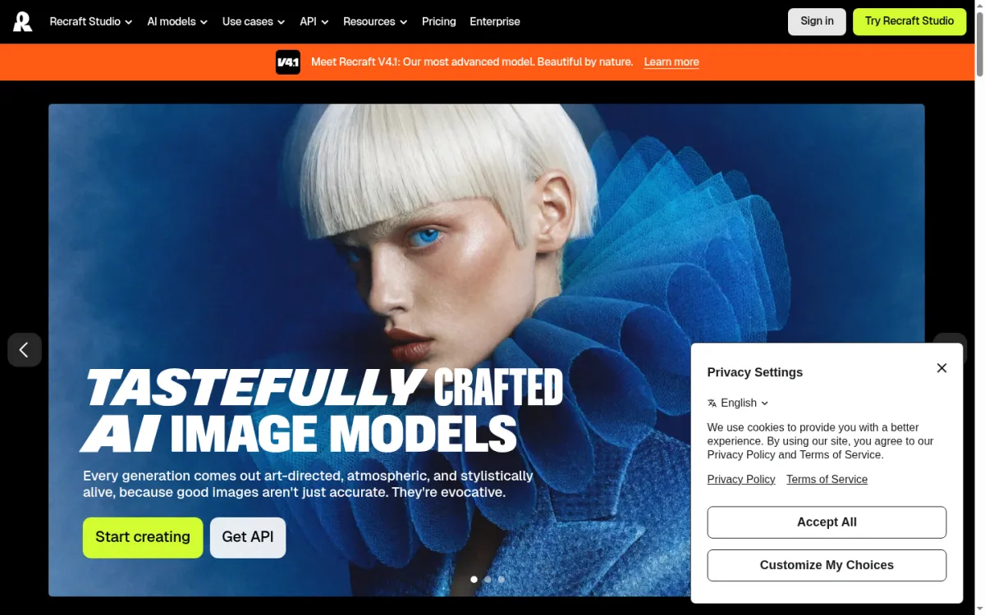Open the Pricing page
The image size is (985, 615).
tap(439, 21)
